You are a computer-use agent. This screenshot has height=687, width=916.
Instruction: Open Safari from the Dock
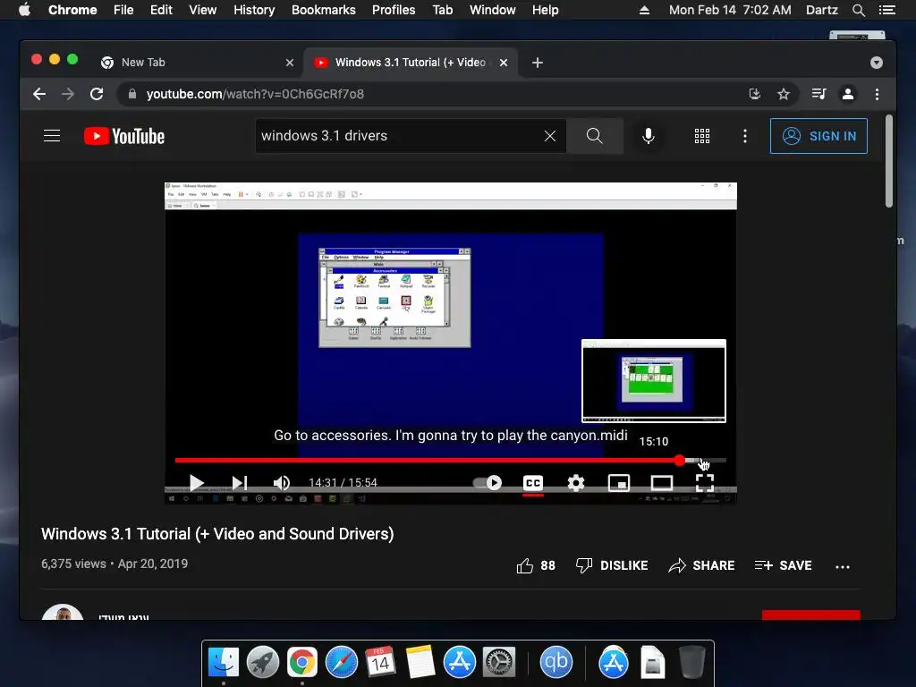tap(341, 662)
